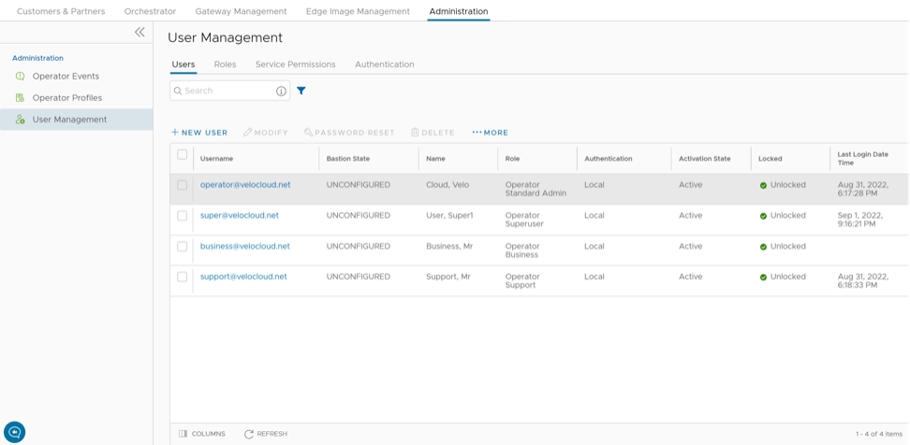Screen dimensions: 910x445
Task: Toggle the select-all header checkbox
Action: [183, 155]
